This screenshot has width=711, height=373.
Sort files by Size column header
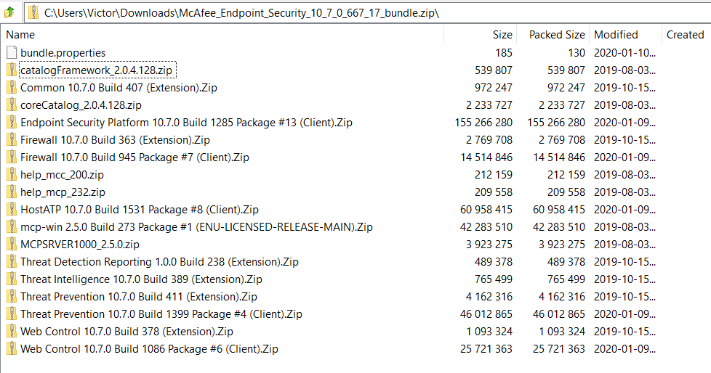502,35
